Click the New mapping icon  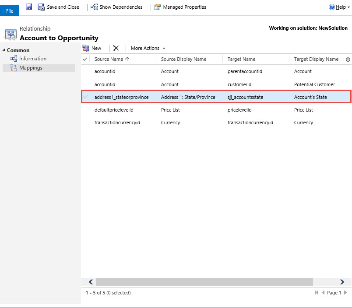pos(86,48)
